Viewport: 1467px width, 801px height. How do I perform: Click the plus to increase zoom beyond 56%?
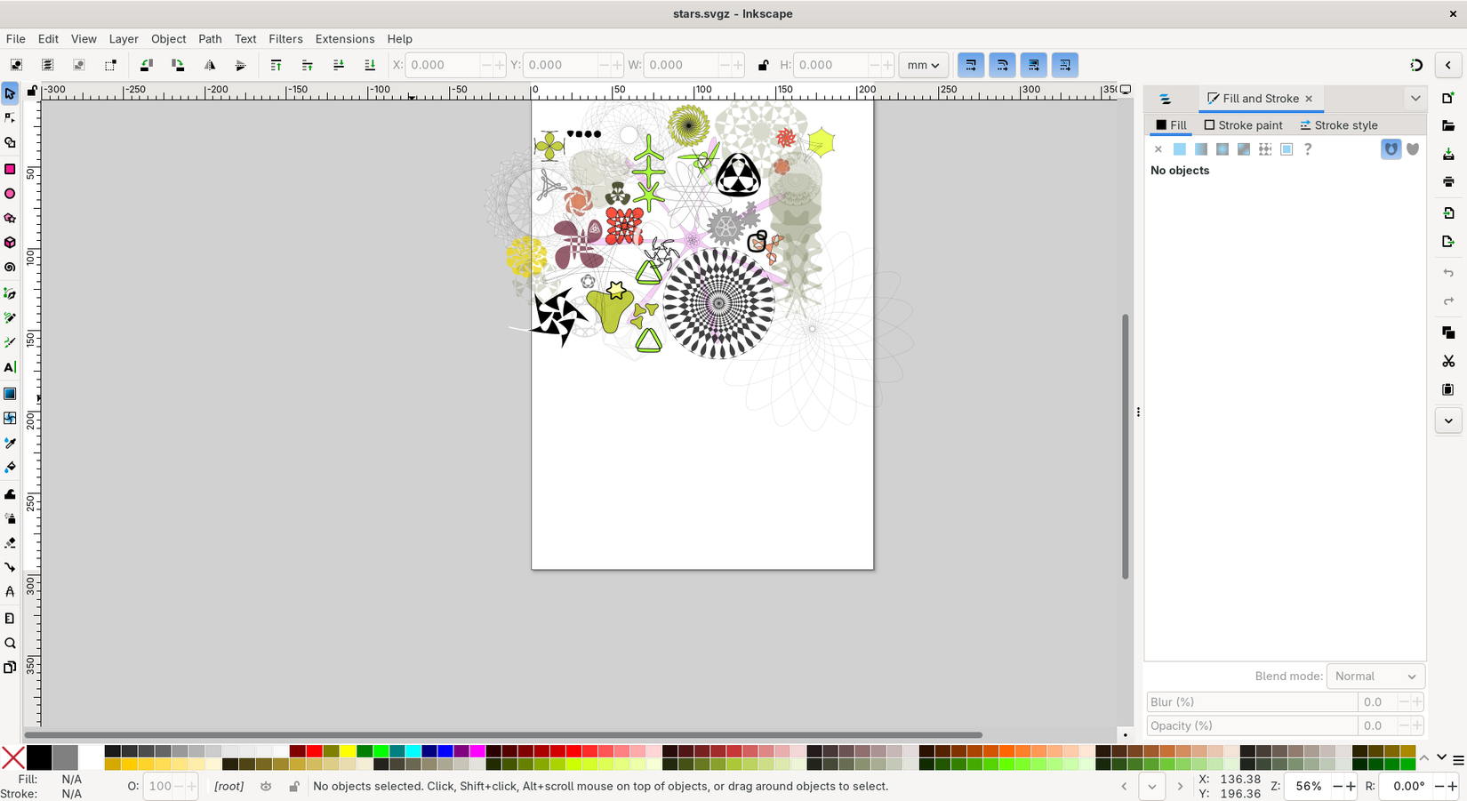pos(1351,786)
